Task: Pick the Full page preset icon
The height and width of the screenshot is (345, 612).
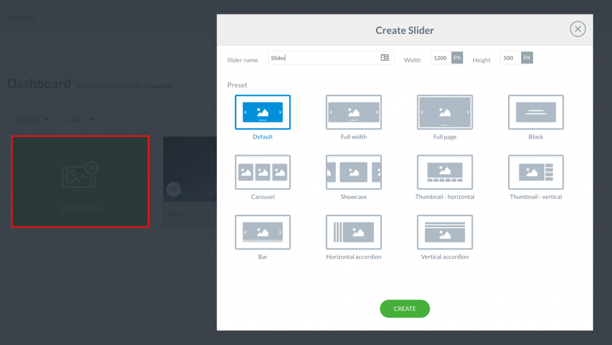Action: point(445,112)
